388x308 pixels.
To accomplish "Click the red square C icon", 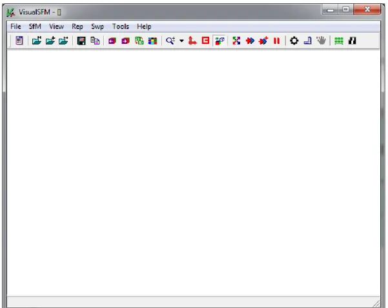I will click(x=206, y=41).
